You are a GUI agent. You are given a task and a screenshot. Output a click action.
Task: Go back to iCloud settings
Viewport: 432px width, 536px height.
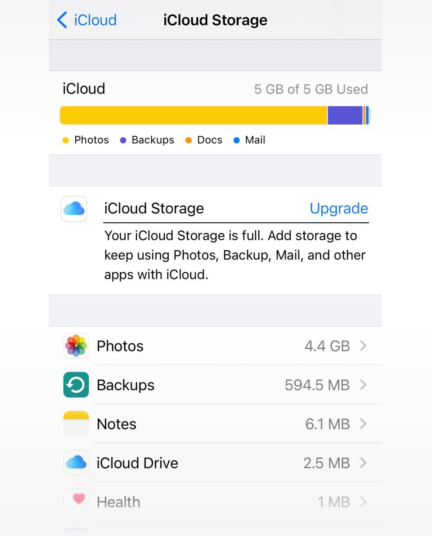87,20
